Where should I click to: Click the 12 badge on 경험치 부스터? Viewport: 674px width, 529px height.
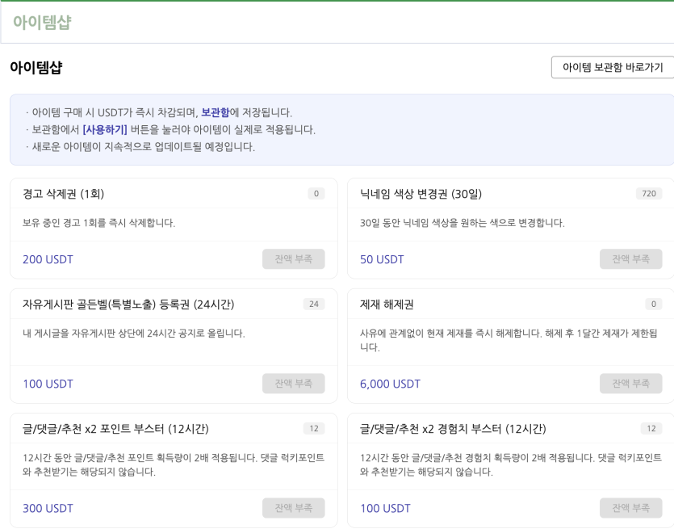651,428
